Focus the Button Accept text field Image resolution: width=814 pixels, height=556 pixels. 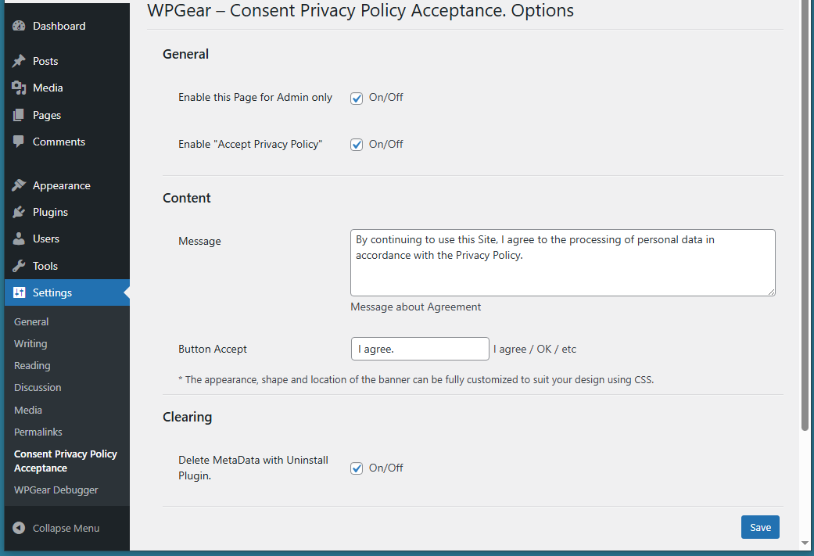pyautogui.click(x=420, y=349)
